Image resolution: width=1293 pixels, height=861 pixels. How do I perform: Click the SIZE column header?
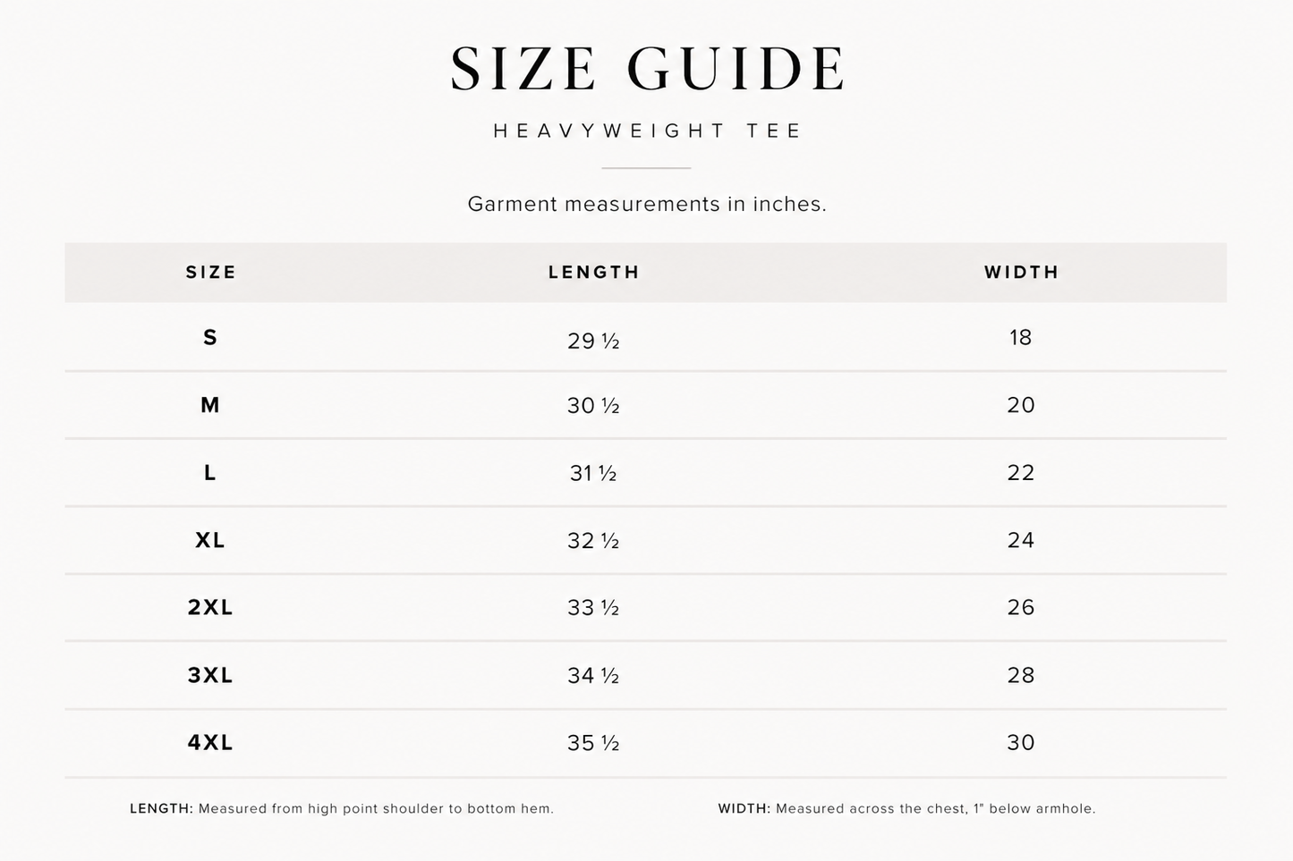(x=211, y=272)
